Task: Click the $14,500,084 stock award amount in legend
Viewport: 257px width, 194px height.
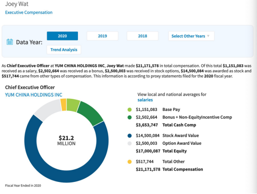Action: point(148,136)
